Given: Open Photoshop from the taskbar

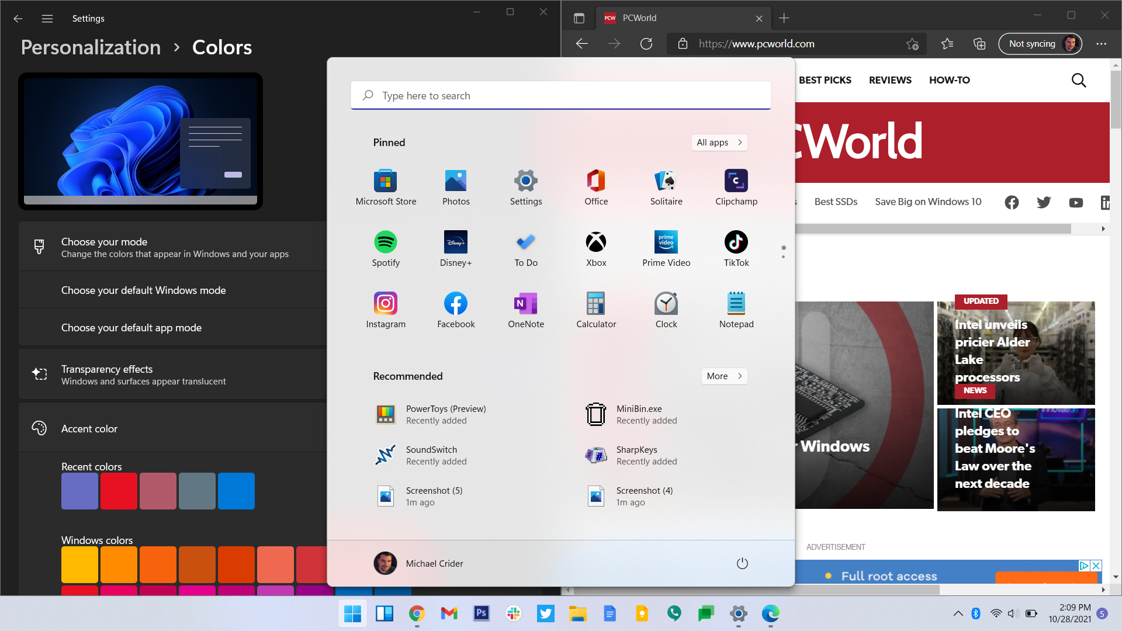Looking at the screenshot, I should [481, 614].
